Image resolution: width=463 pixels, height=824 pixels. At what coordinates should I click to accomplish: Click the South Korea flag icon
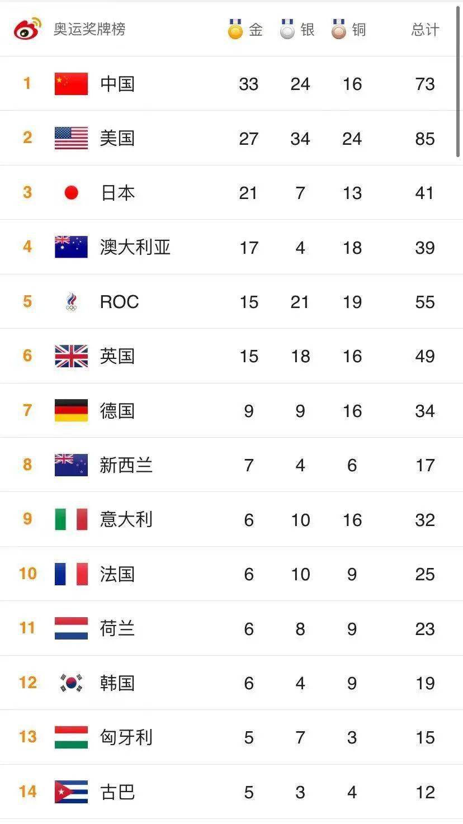(71, 683)
